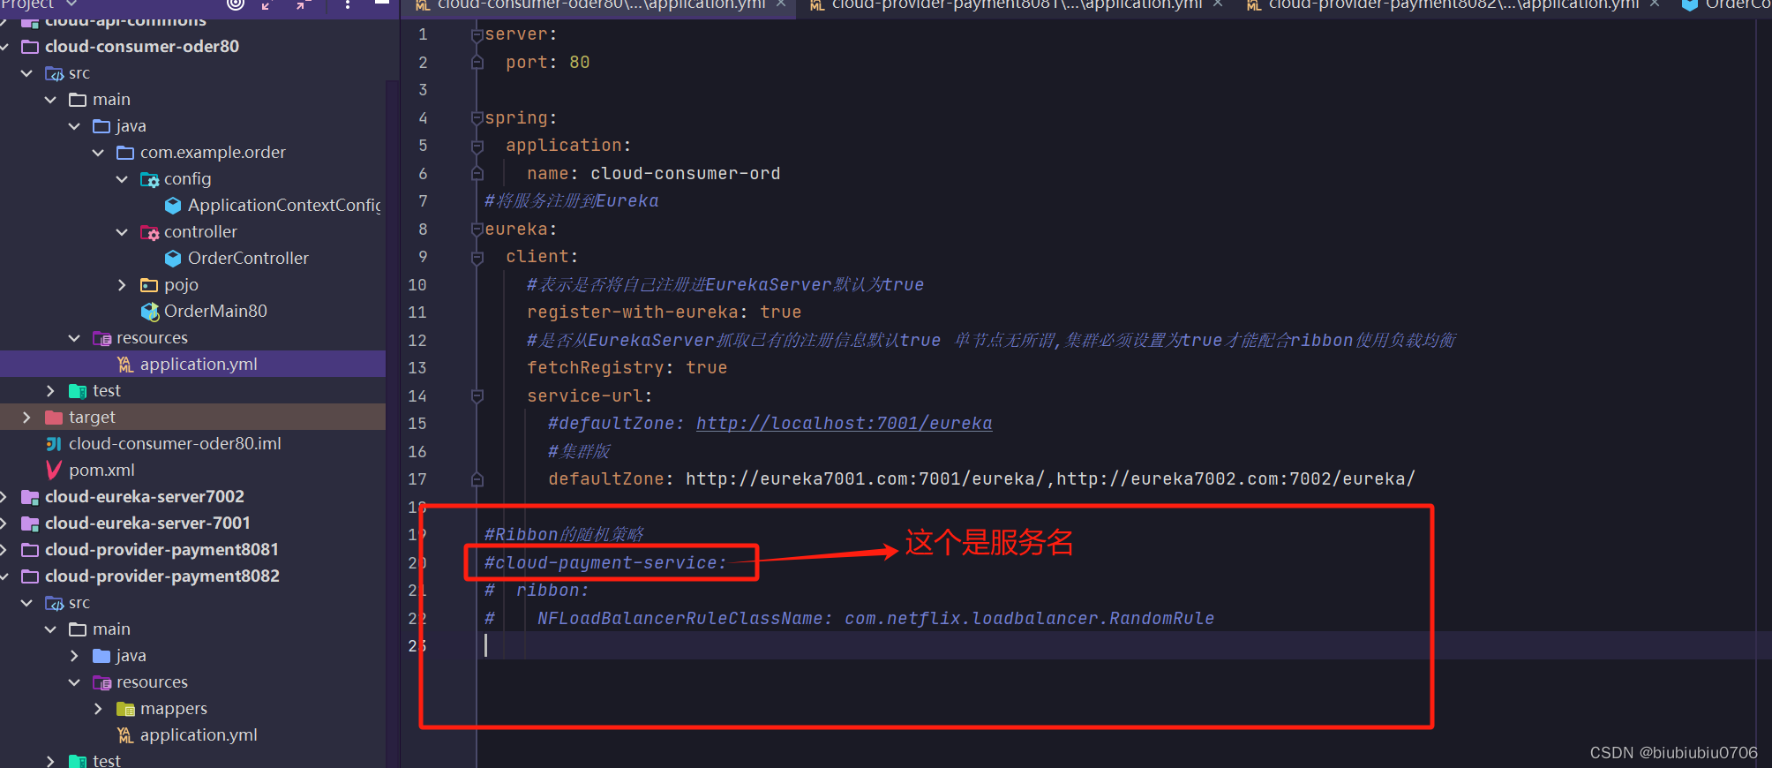Collapse the cloud-consumer-oder80 module node
1772x768 pixels.
(4, 47)
